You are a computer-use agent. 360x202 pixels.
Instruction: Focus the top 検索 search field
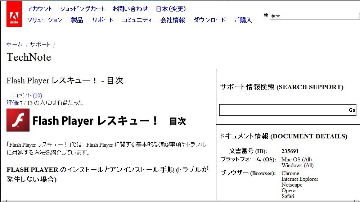[315, 16]
